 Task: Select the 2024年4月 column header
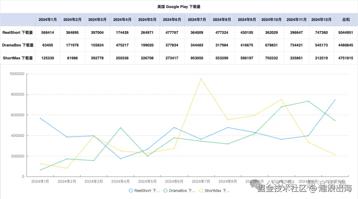tap(122, 20)
